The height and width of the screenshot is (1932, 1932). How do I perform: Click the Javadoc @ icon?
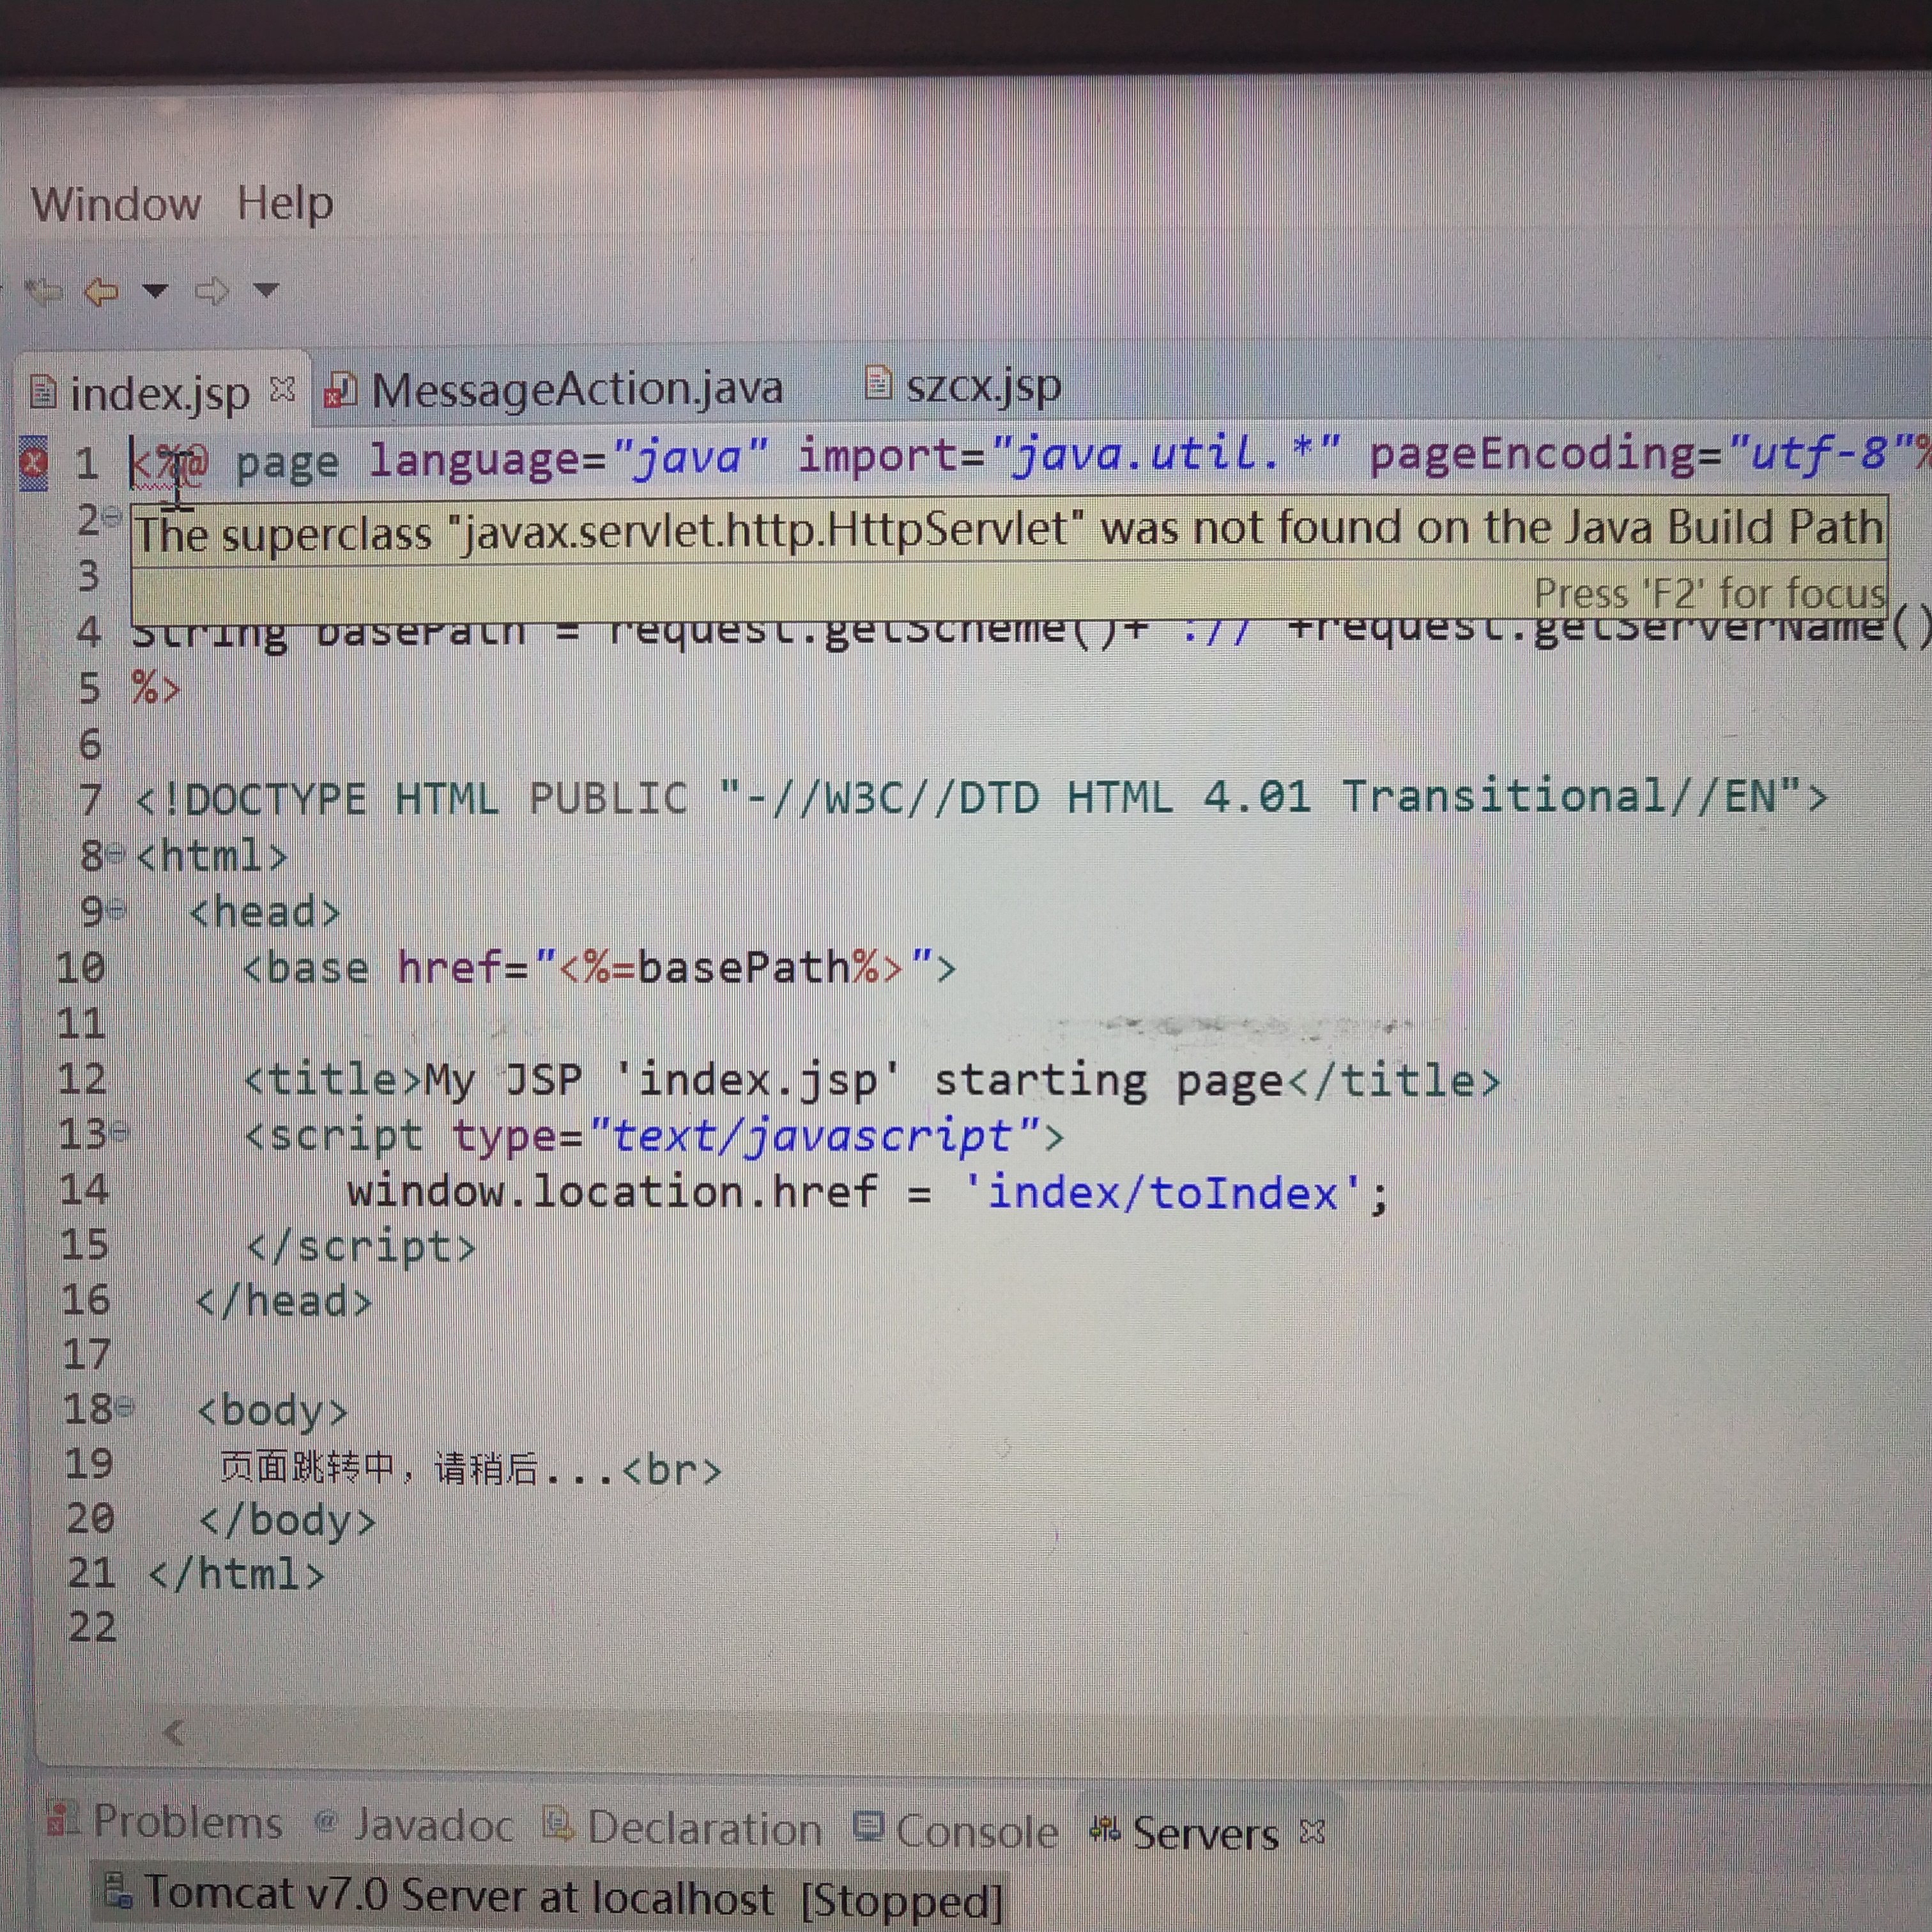pyautogui.click(x=326, y=1821)
